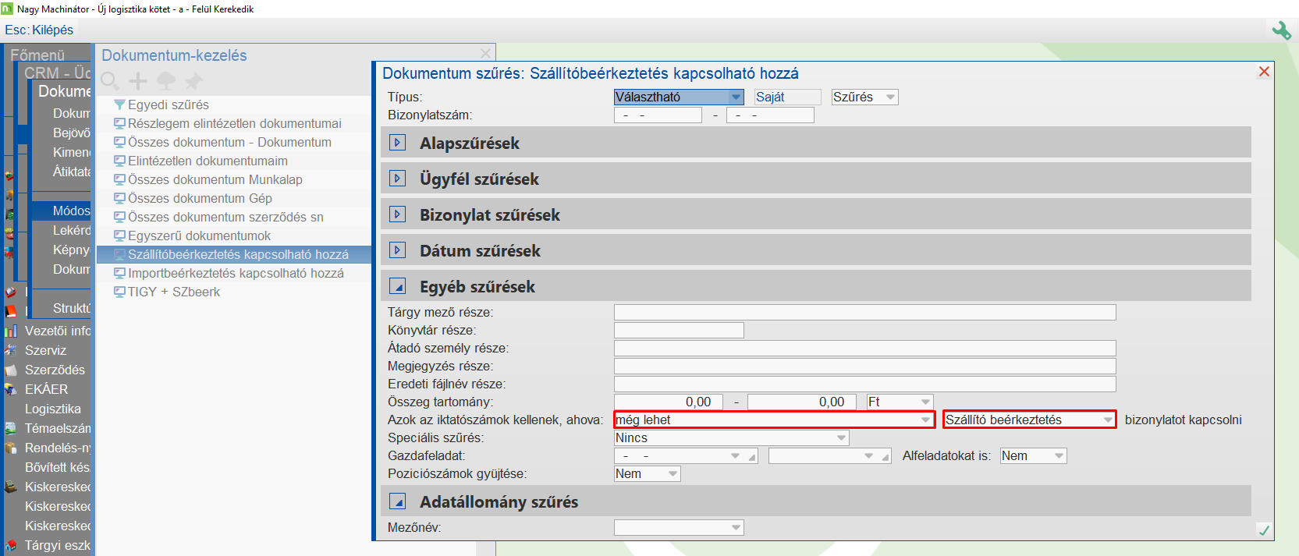
Task: Click the green checkmark confirm icon
Action: point(1264,530)
